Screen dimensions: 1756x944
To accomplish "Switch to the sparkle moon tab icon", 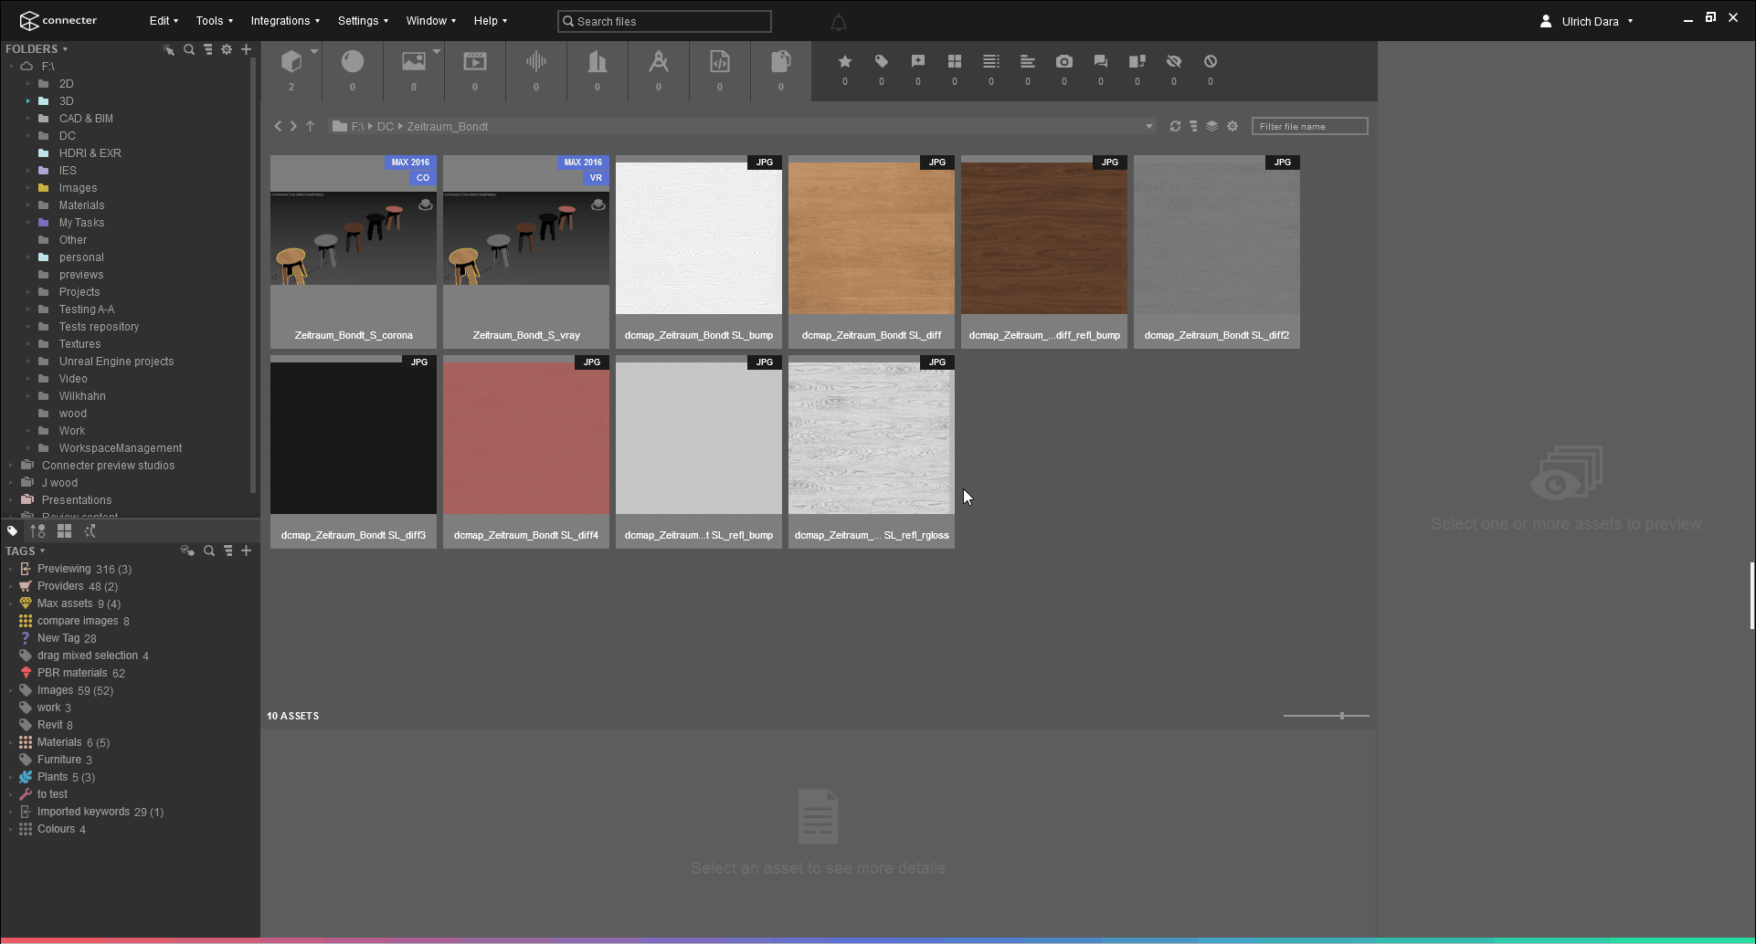I will click(x=90, y=530).
